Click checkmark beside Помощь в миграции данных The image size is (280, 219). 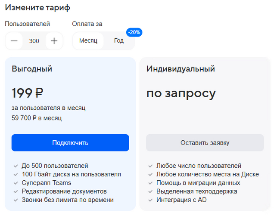click(150, 183)
